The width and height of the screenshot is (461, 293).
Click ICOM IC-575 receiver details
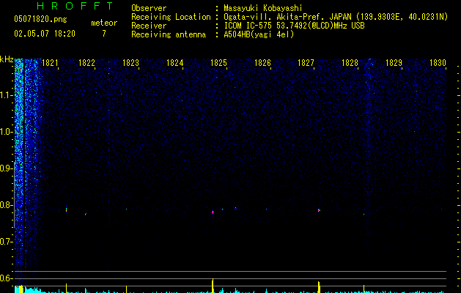295,26
